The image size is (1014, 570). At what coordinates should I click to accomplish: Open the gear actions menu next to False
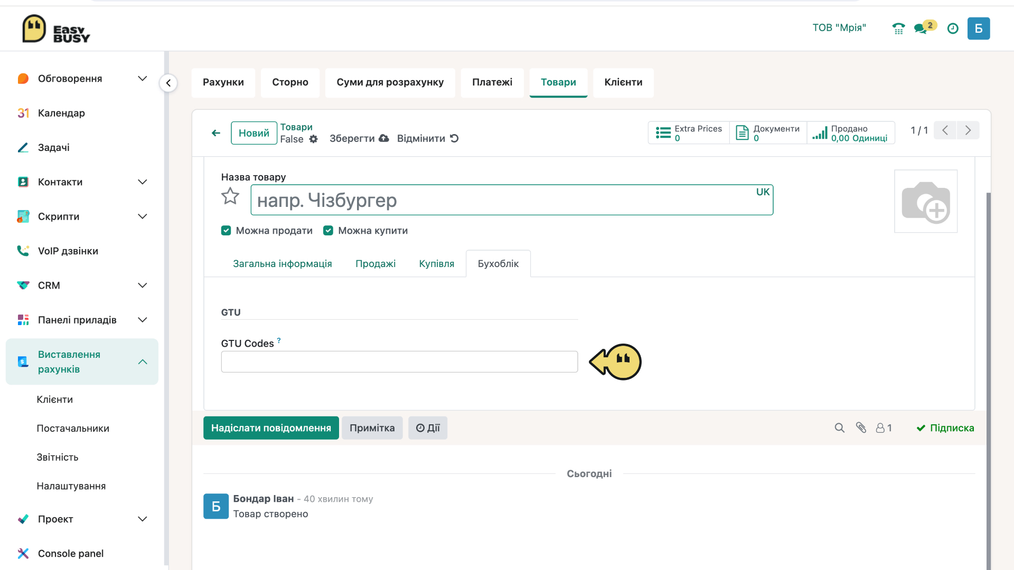314,139
